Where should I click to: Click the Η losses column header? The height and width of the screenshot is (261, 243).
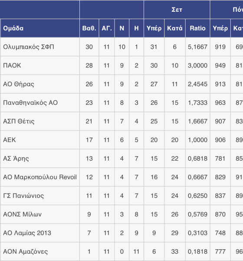136,28
